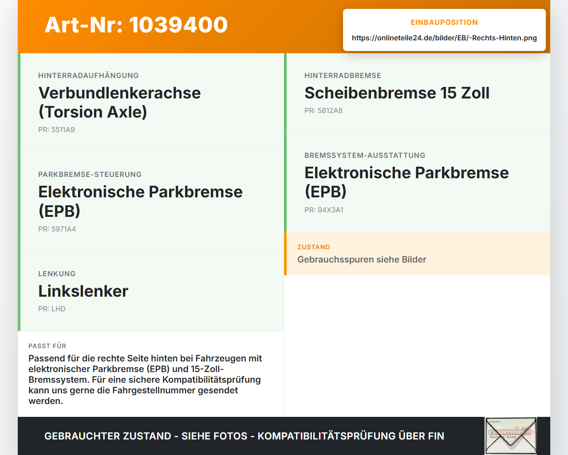Click the Passend für die rechte Seite paragraph
Screen dimensions: 568x455
146,380
